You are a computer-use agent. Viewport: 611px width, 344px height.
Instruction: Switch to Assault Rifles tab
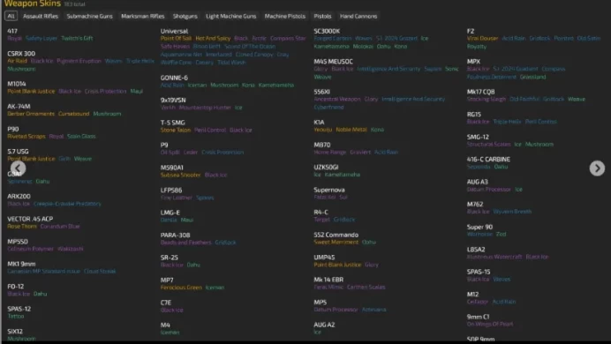[x=41, y=16]
